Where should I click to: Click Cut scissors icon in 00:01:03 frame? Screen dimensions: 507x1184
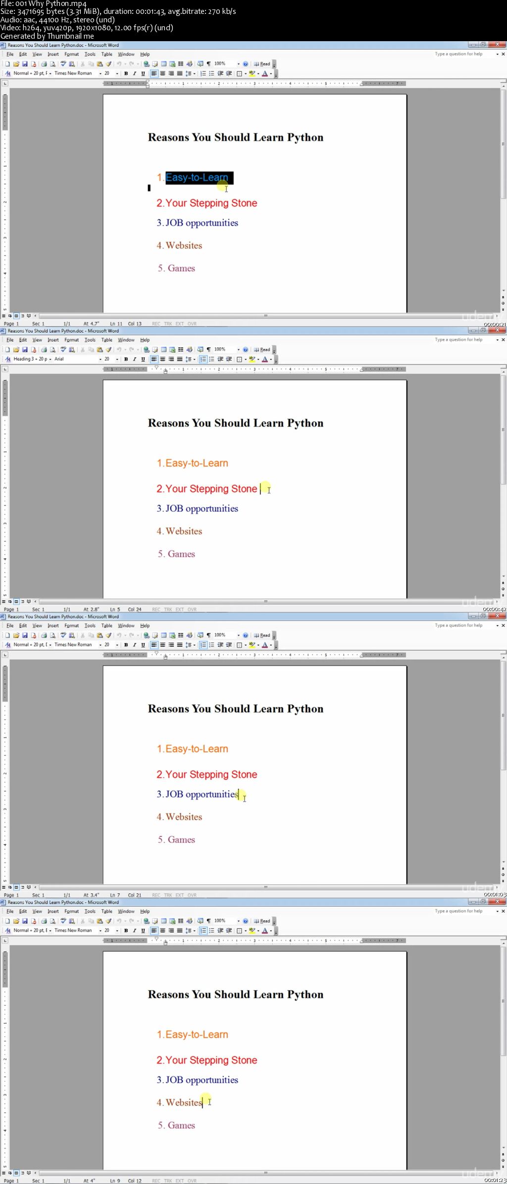(x=83, y=635)
